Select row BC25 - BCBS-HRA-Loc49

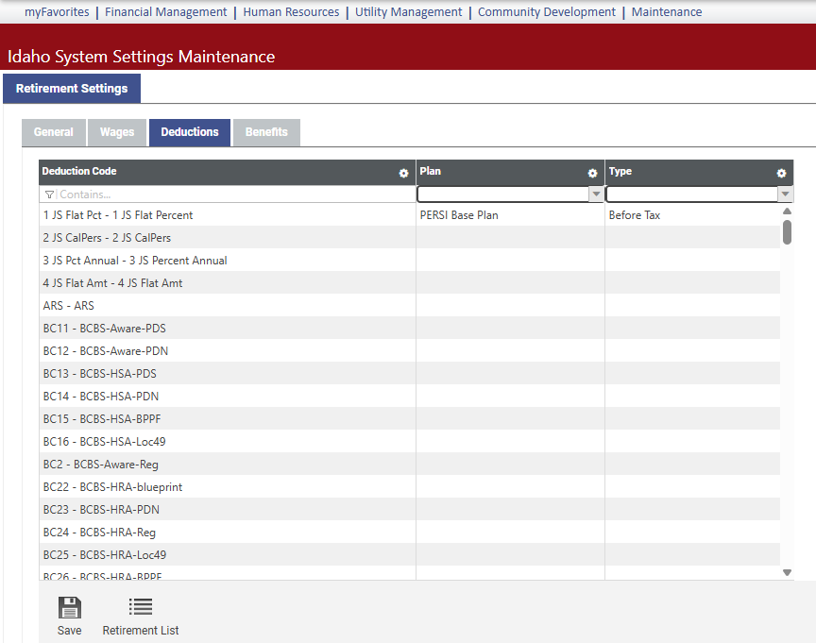coord(409,554)
